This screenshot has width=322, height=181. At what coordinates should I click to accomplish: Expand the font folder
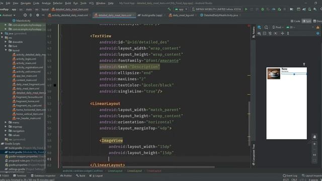coord(6,46)
